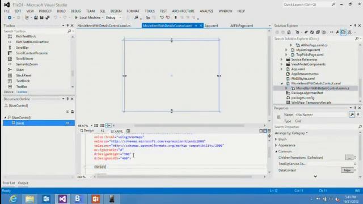
Task: Pin the Solution Explorer panel pushpin
Action: pos(355,25)
